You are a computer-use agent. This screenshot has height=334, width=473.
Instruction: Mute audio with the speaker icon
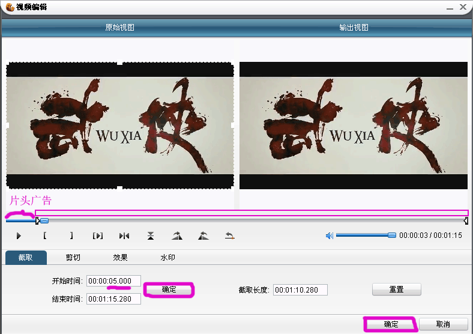coord(330,235)
